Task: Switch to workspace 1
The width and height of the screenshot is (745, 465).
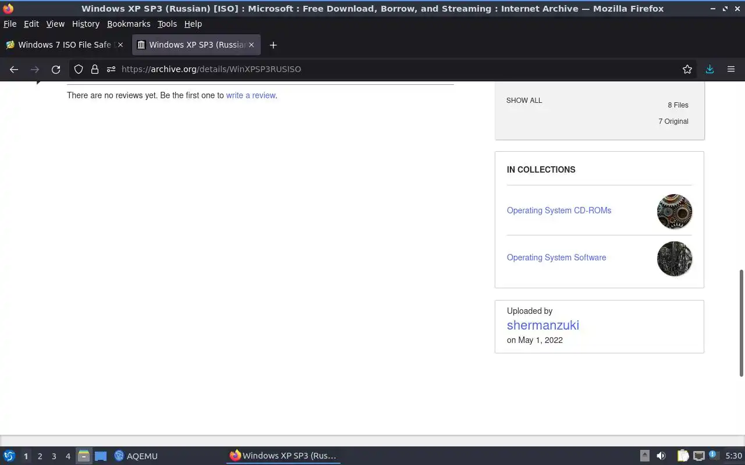Action: pos(26,456)
